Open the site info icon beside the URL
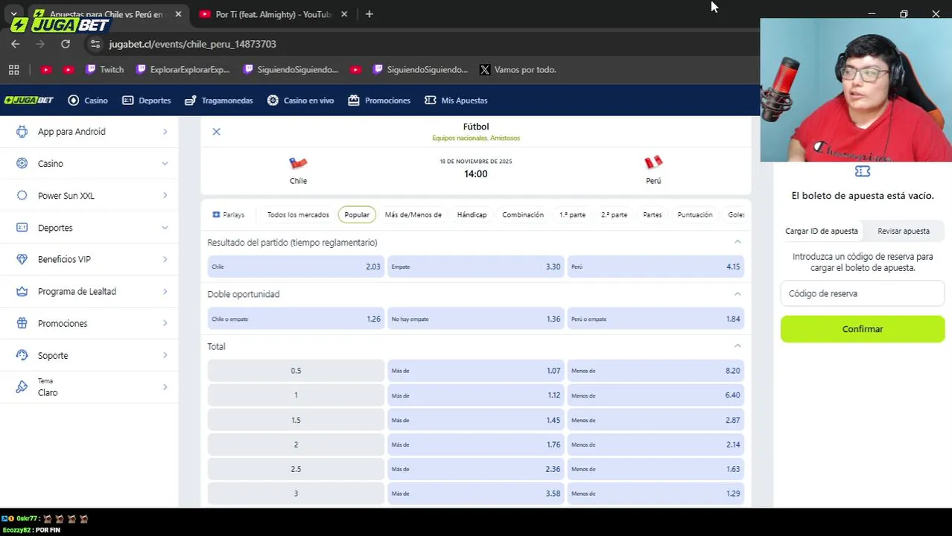 95,44
